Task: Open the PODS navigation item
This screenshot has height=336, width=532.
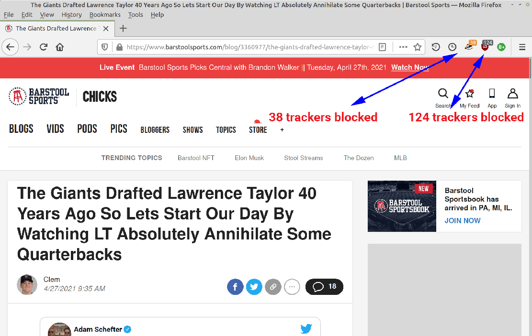Action: [x=87, y=129]
